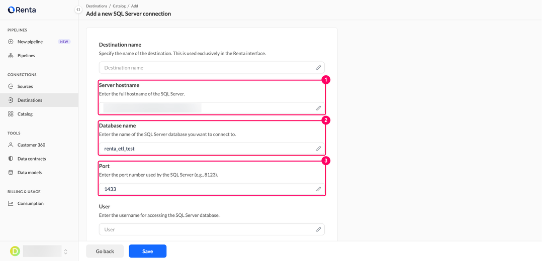Viewport: 543px width, 261px height.
Task: Click the New pipeline plus icon
Action: click(11, 42)
